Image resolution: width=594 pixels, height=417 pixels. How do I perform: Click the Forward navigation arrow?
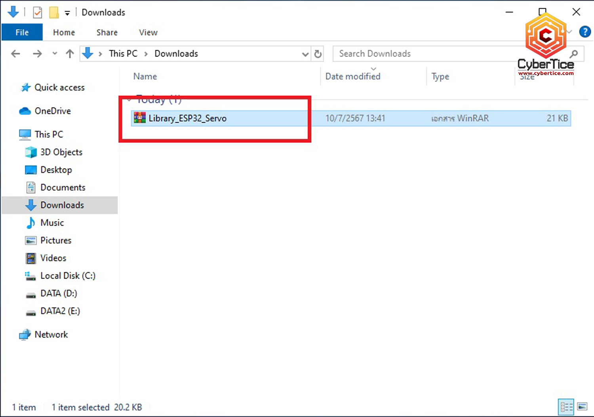click(x=37, y=54)
